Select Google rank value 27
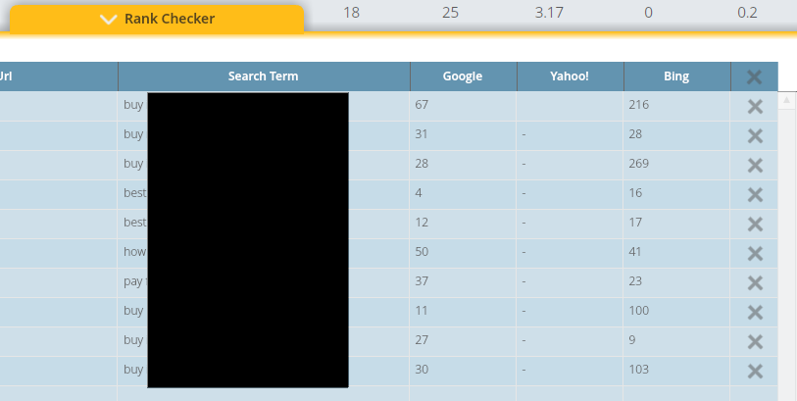This screenshot has width=797, height=401. [x=422, y=340]
